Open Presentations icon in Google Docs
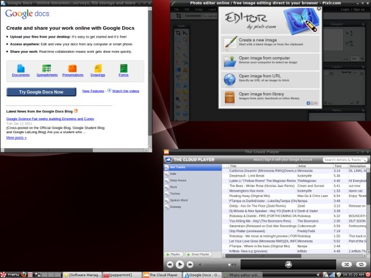 72,68
